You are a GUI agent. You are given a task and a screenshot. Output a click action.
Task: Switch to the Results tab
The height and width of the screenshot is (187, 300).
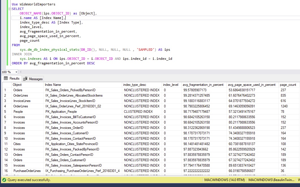click(x=12, y=78)
